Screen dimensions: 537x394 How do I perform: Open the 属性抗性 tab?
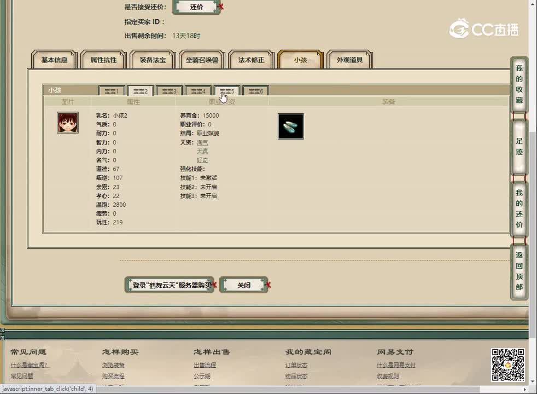point(103,60)
